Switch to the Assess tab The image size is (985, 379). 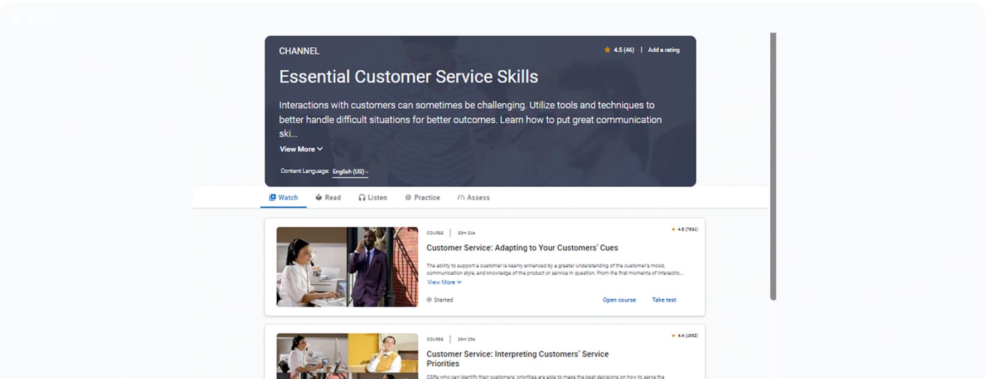pyautogui.click(x=478, y=197)
